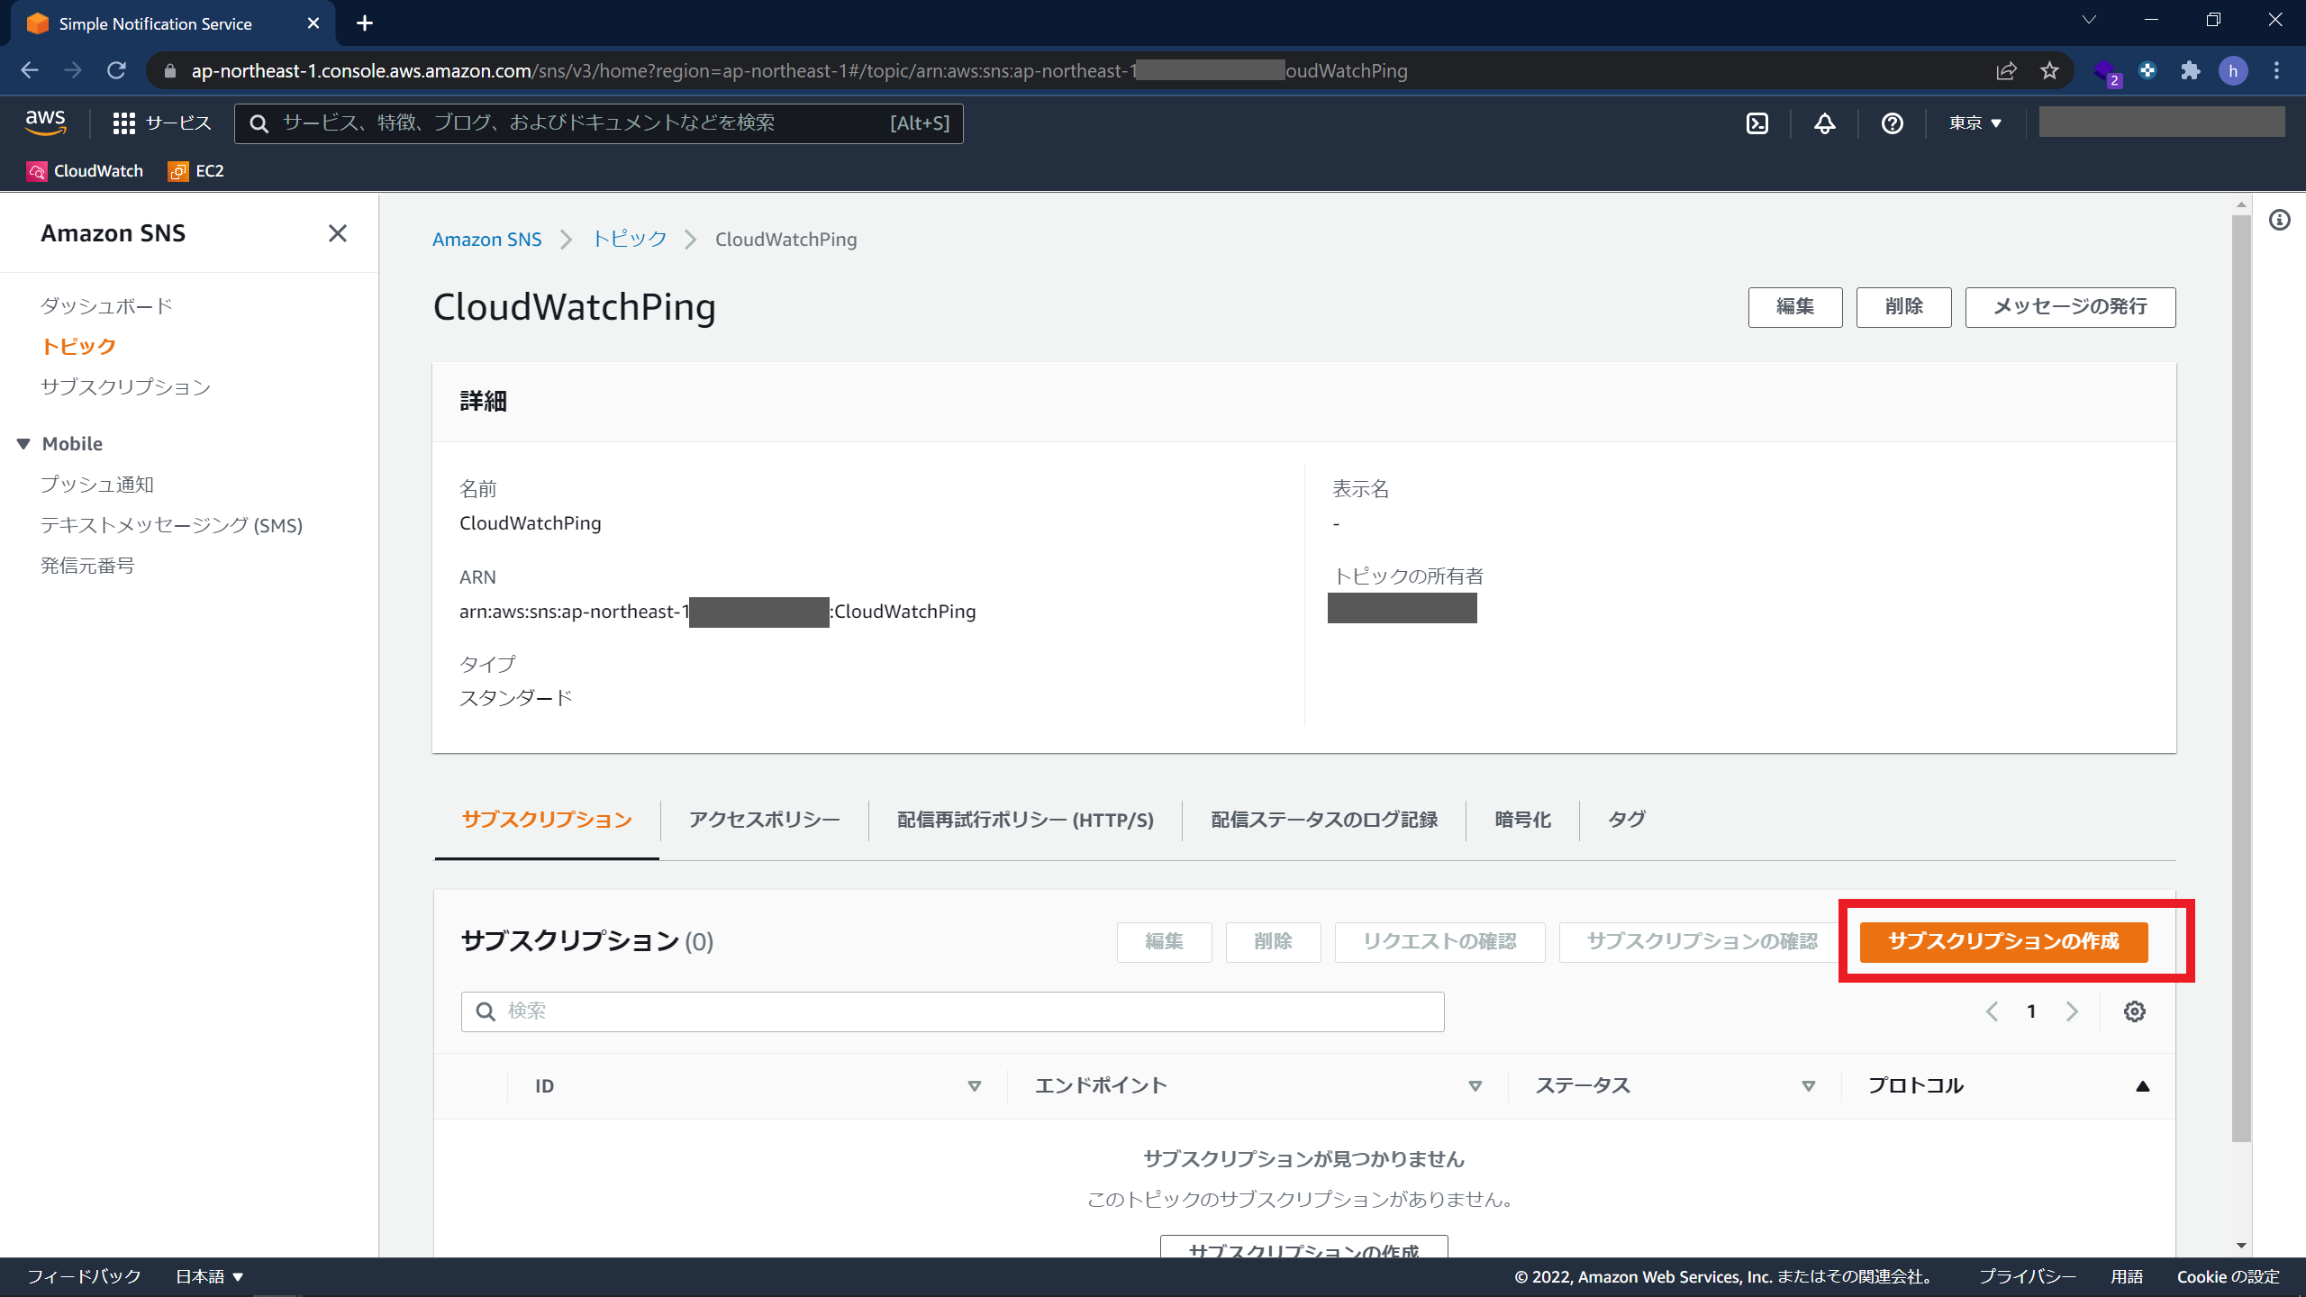View site lock information icon
2306x1297 pixels.
click(x=170, y=70)
